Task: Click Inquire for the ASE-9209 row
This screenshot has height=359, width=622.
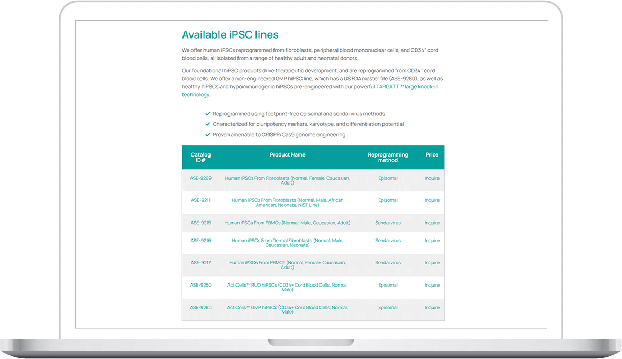Action: pos(432,178)
